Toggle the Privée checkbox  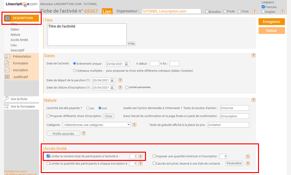point(225,12)
